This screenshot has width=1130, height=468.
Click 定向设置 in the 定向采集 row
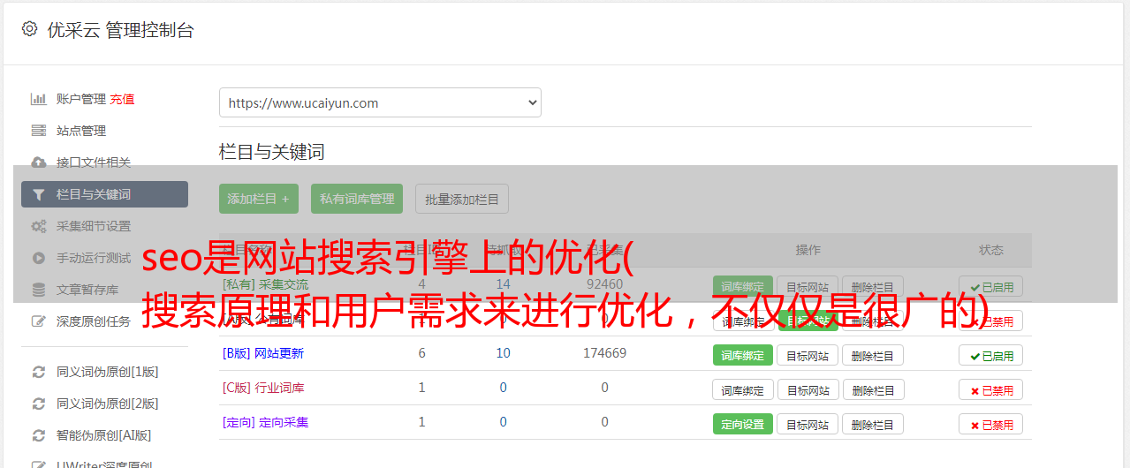pyautogui.click(x=743, y=424)
